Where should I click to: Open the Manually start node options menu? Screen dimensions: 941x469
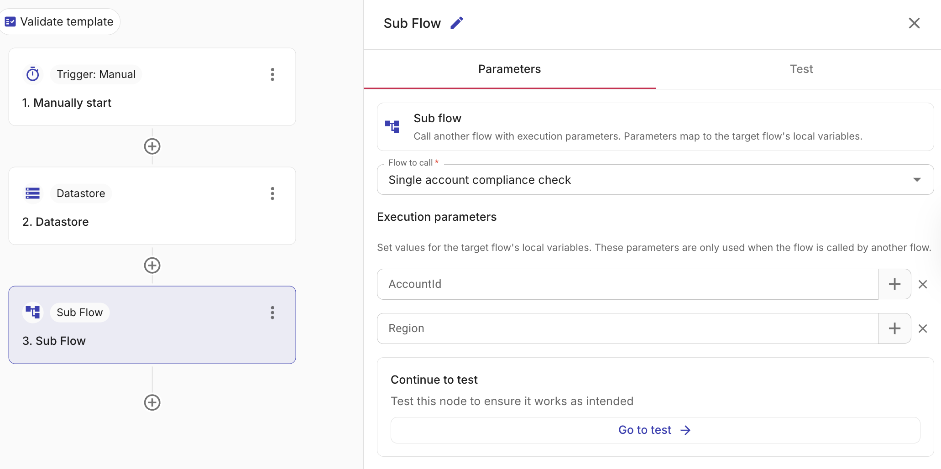click(272, 74)
